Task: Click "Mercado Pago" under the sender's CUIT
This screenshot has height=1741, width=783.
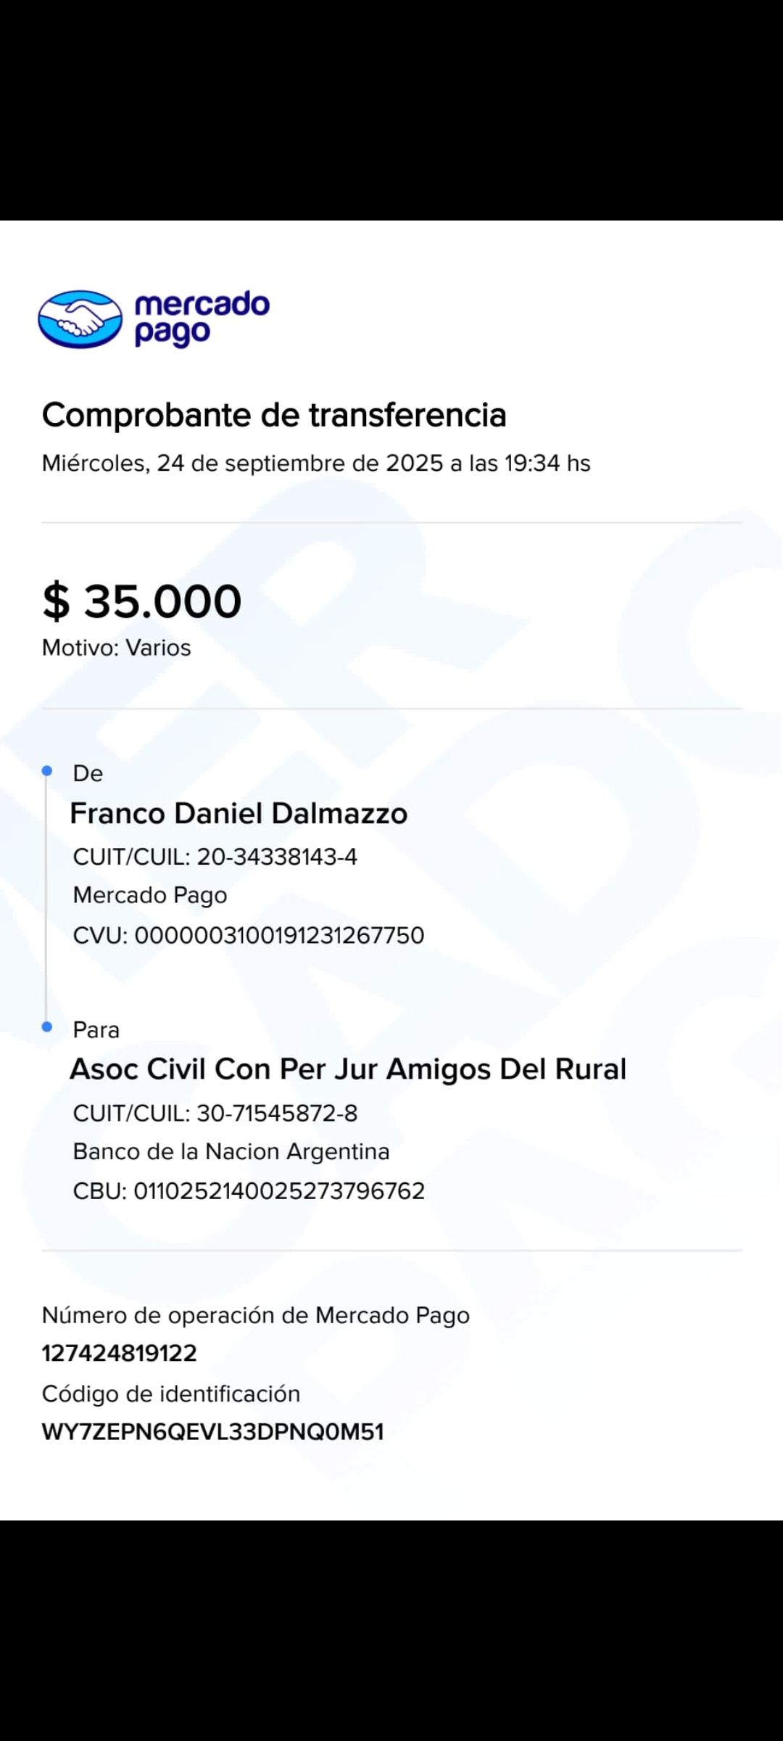Action: (149, 895)
